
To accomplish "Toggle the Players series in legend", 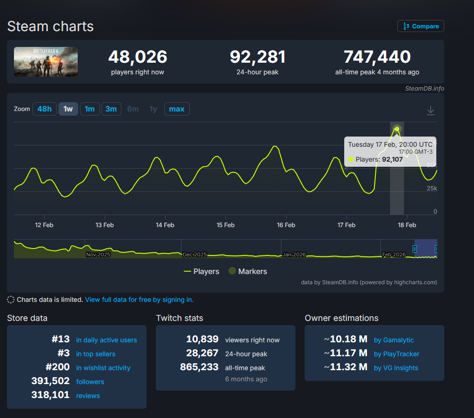I will click(201, 271).
